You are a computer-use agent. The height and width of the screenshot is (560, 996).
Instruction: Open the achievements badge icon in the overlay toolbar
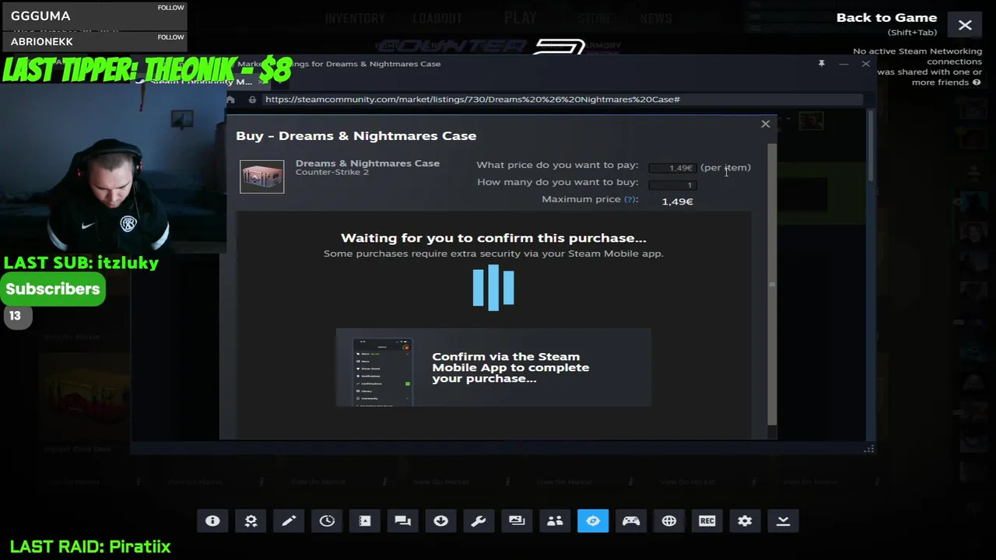tap(251, 521)
